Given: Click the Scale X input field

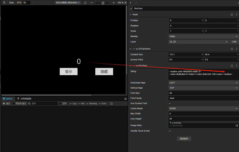Looking at the screenshot, I should point(186,31).
